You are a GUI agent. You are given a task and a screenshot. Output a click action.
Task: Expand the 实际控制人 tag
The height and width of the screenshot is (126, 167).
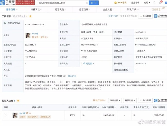coord(33,117)
